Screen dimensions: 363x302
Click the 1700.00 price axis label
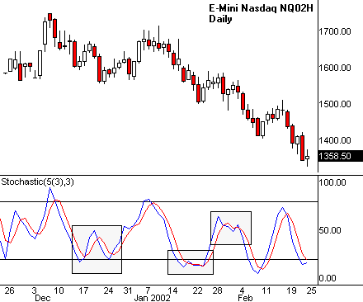pyautogui.click(x=335, y=31)
